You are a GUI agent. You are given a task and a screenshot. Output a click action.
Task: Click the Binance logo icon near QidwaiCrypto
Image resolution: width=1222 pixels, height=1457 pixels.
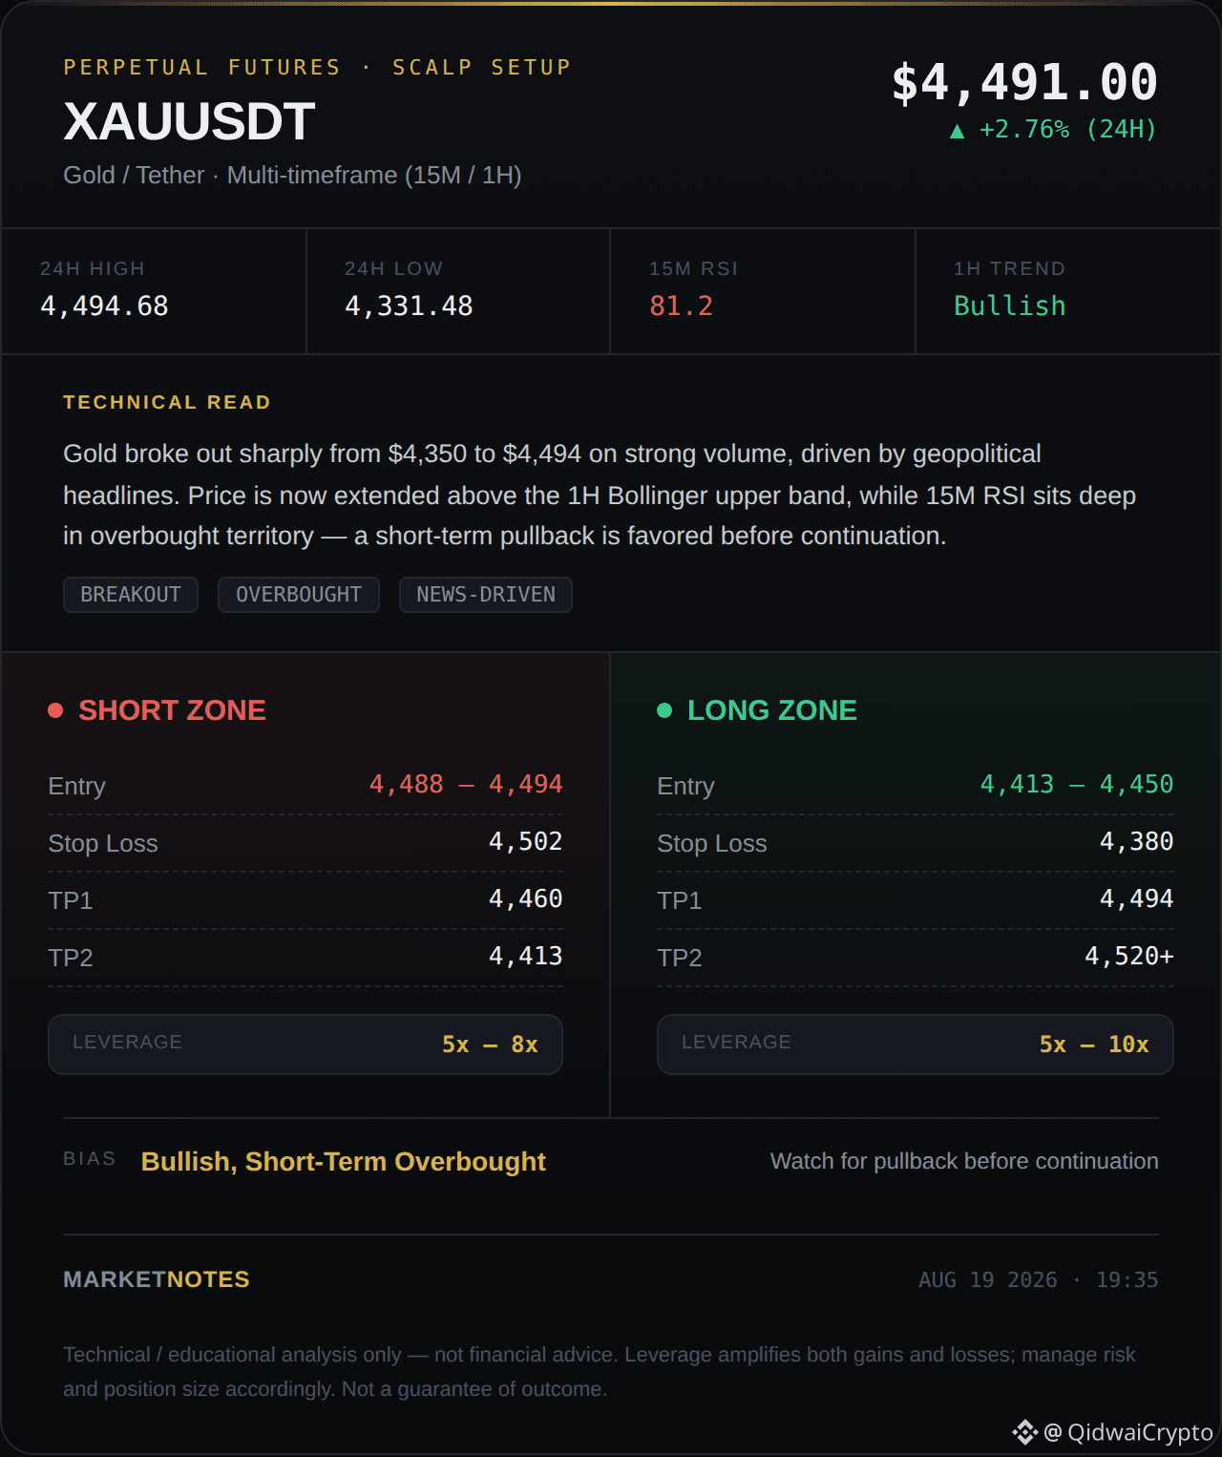pos(1024,1432)
